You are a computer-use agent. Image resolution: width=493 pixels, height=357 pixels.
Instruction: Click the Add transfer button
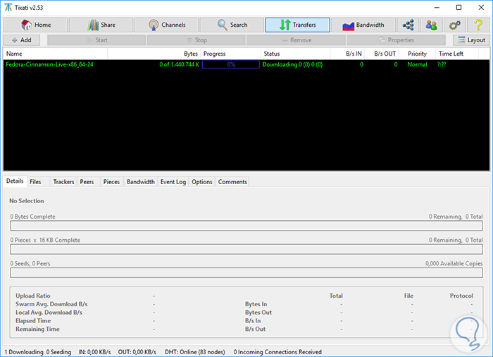click(x=21, y=40)
